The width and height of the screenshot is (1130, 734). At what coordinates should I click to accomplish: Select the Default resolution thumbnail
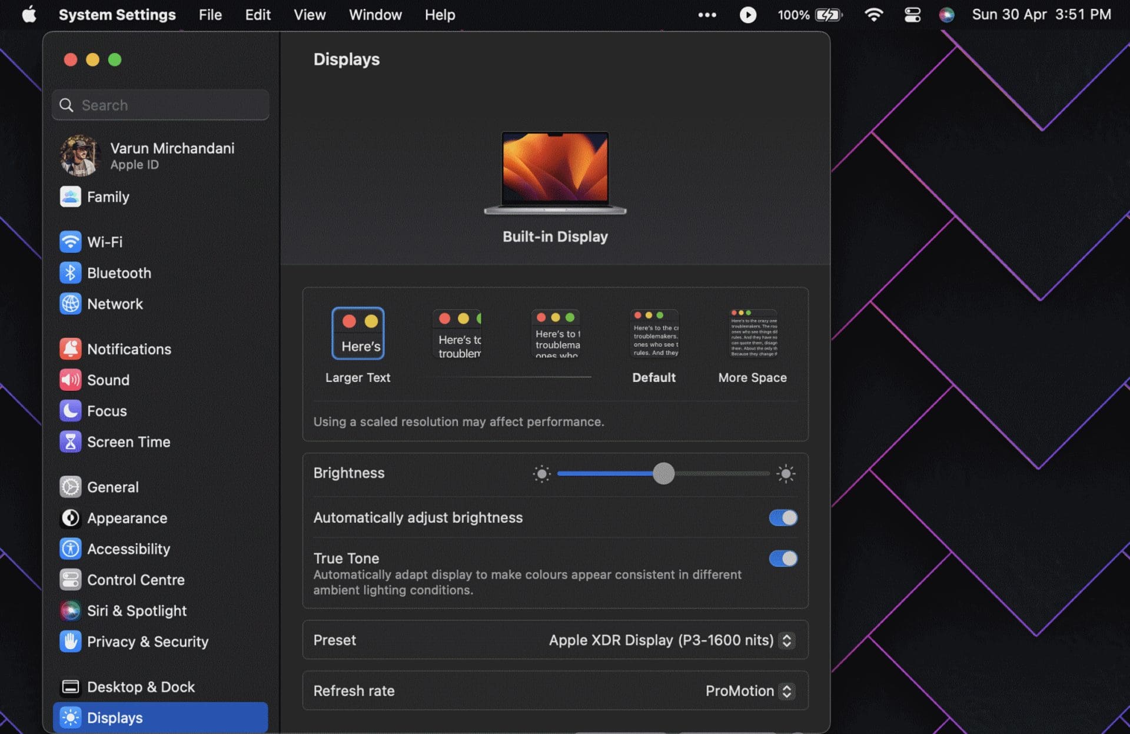click(x=654, y=334)
